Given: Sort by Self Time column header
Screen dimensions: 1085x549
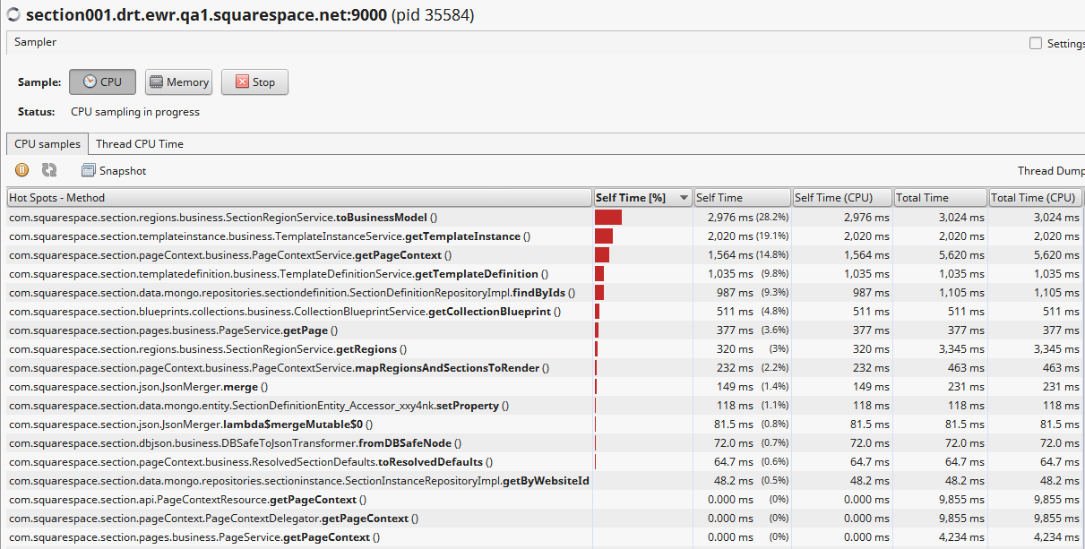Looking at the screenshot, I should pyautogui.click(x=742, y=197).
